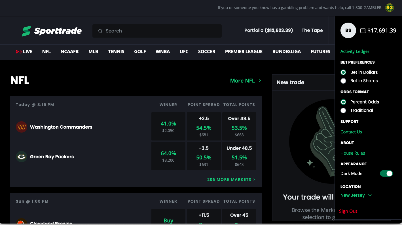Click the Washington Commanders team logo
Viewport: 402px width, 225px height.
[x=22, y=127]
